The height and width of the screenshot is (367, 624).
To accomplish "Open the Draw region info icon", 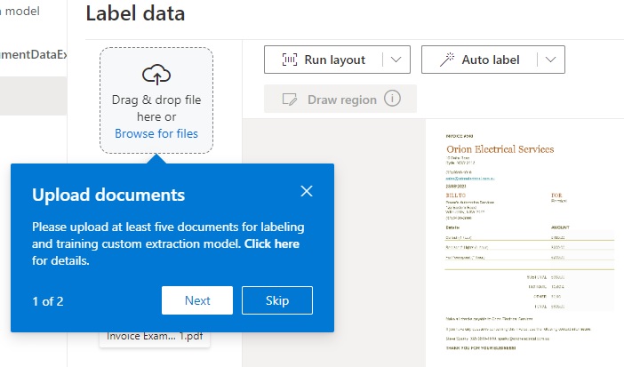I will click(x=392, y=99).
